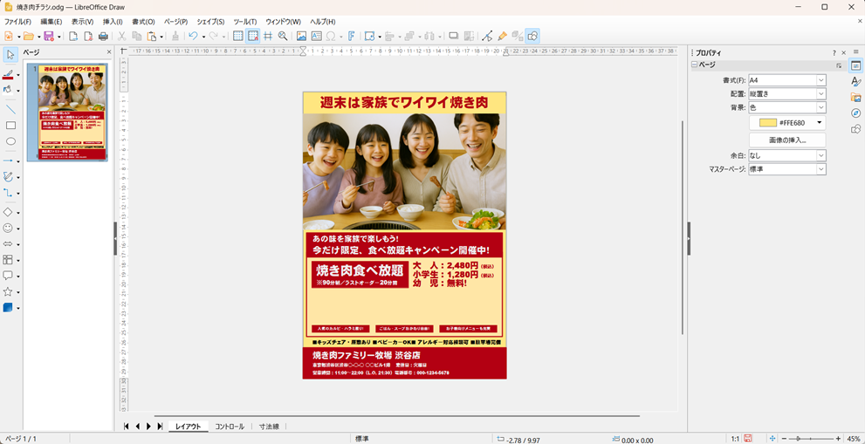This screenshot has width=865, height=444.
Task: Open the Gallery sidebar panel icon
Action: pos(855,98)
